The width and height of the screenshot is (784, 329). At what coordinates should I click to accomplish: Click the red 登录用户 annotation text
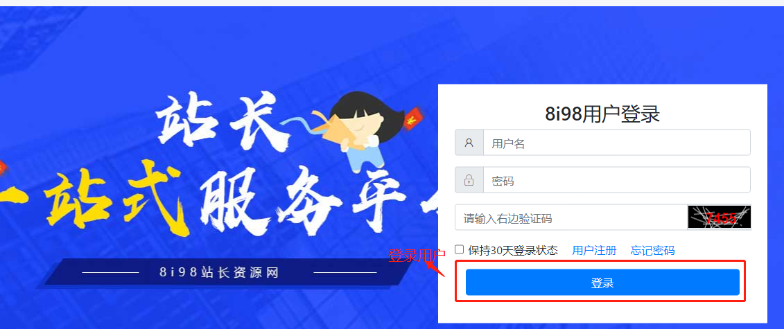point(417,256)
